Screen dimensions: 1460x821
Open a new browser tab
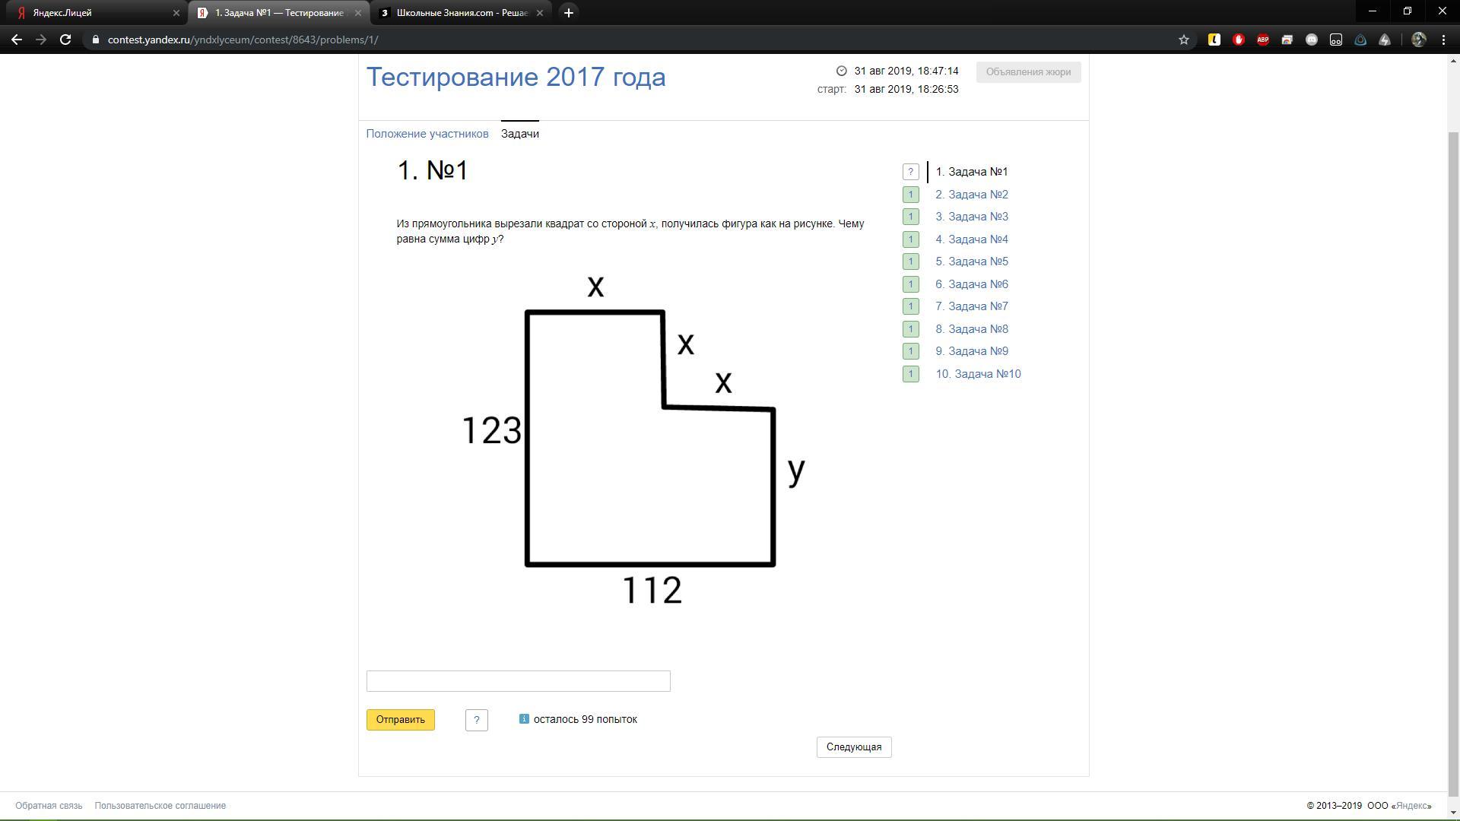point(568,13)
